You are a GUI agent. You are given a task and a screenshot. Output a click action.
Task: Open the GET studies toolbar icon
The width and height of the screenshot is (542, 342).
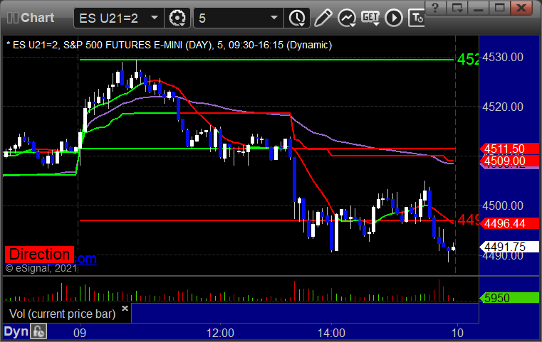[x=370, y=18]
